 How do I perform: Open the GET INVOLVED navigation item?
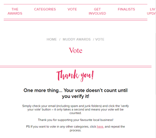[97, 11]
